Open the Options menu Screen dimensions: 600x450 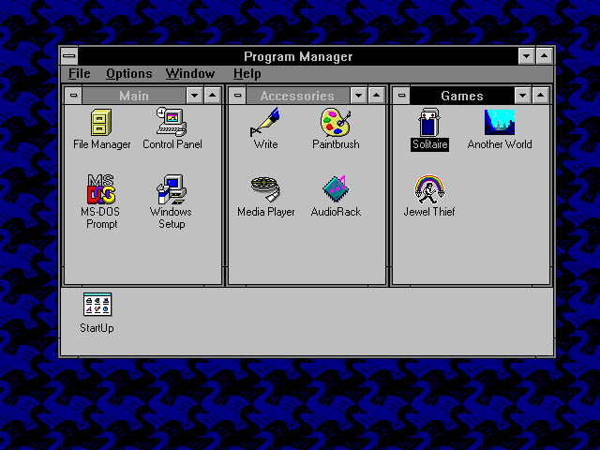[129, 73]
